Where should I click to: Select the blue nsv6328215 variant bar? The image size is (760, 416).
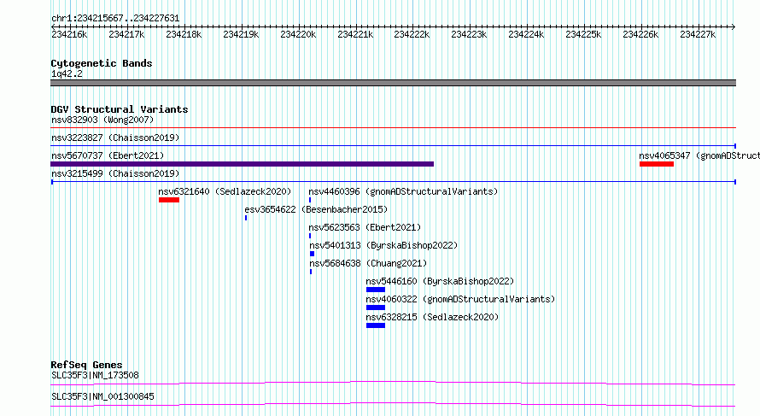tap(376, 325)
